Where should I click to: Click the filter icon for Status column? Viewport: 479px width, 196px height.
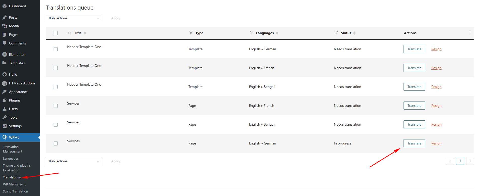[336, 33]
